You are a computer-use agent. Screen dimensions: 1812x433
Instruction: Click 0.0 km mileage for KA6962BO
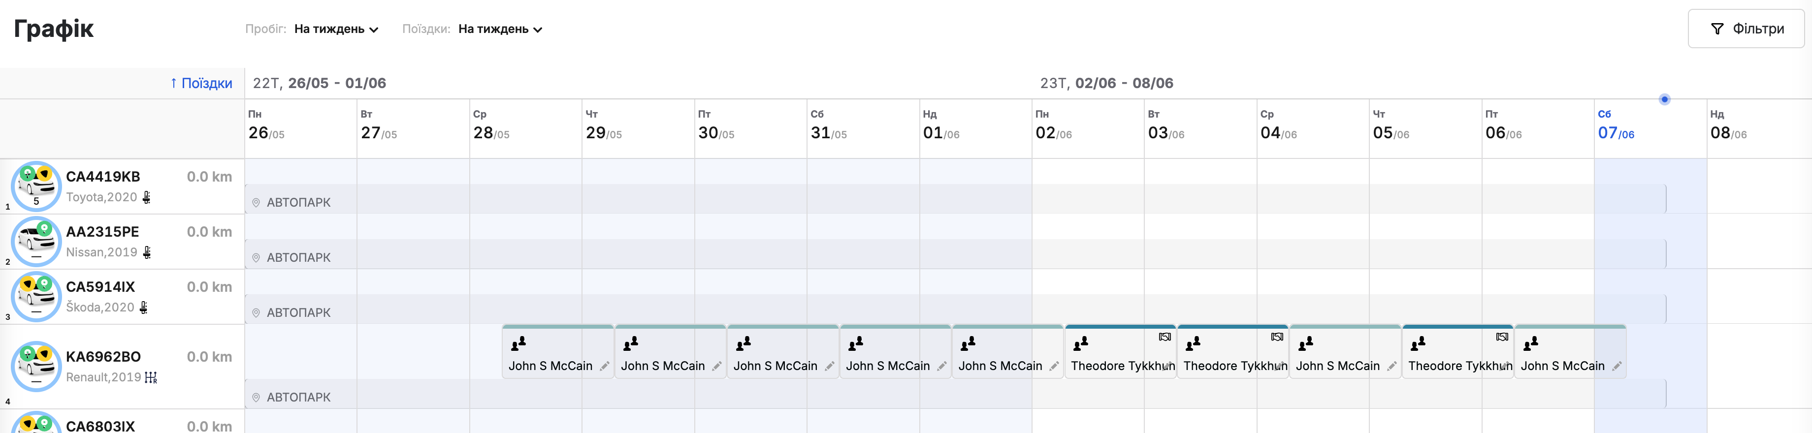pos(210,356)
